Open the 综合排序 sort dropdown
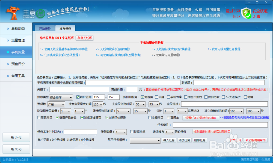This screenshot has height=163, width=273. coord(61,97)
